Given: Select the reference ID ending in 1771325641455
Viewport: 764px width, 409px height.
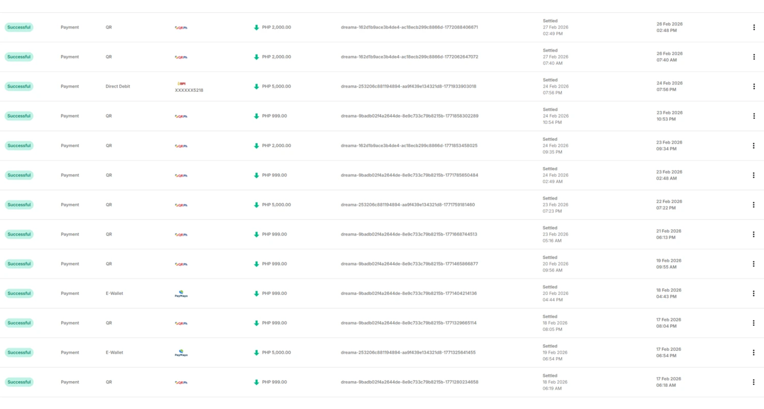Looking at the screenshot, I should (408, 352).
